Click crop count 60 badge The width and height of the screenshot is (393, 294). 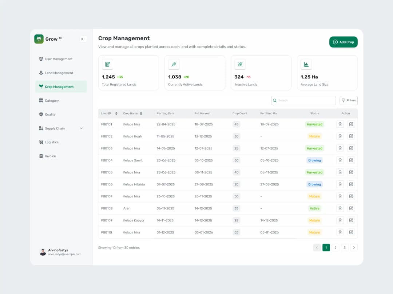(237, 160)
